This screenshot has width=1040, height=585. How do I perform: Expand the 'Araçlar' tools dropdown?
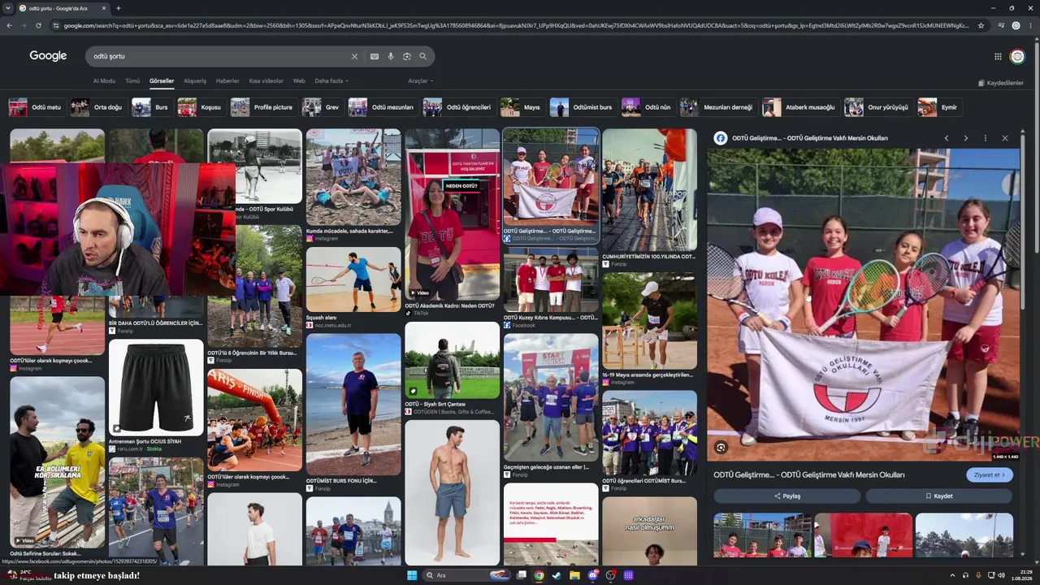[420, 81]
